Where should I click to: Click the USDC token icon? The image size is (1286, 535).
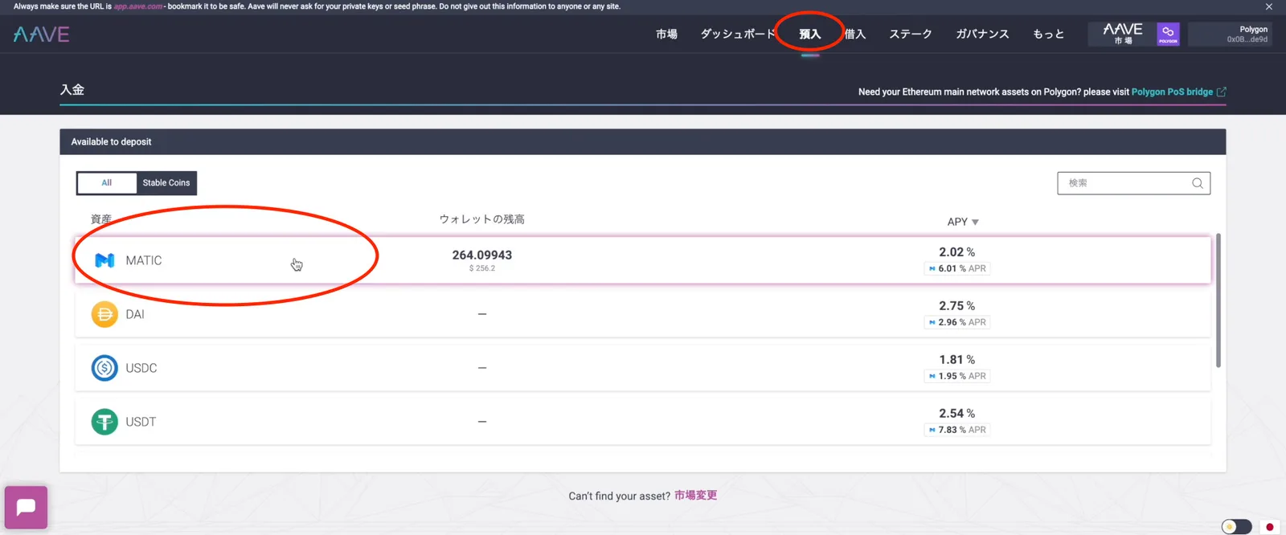(104, 368)
